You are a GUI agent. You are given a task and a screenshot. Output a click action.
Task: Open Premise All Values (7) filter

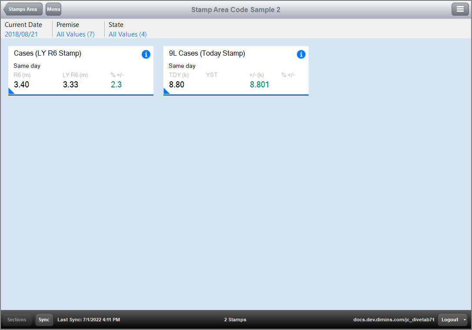click(x=75, y=34)
